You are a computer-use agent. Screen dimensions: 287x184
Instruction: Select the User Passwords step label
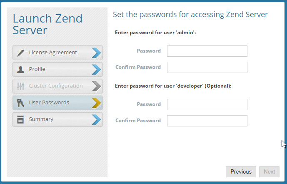(49, 103)
